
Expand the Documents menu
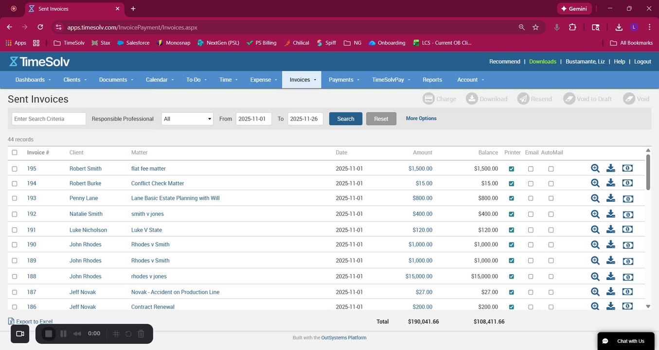point(116,80)
